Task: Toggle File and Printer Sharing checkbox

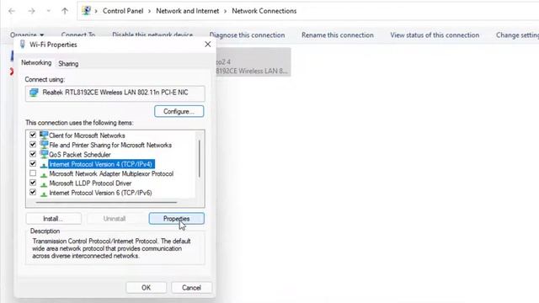Action: pos(33,145)
